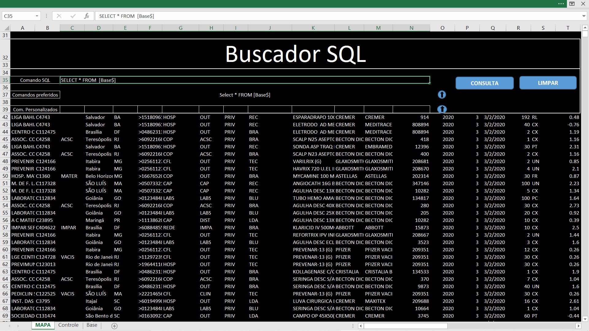Click the Comandos preferidos label
The width and height of the screenshot is (589, 331).
[x=35, y=95]
